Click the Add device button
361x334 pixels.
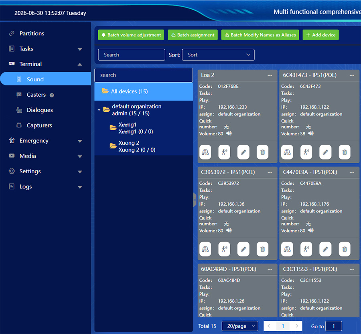(x=321, y=35)
